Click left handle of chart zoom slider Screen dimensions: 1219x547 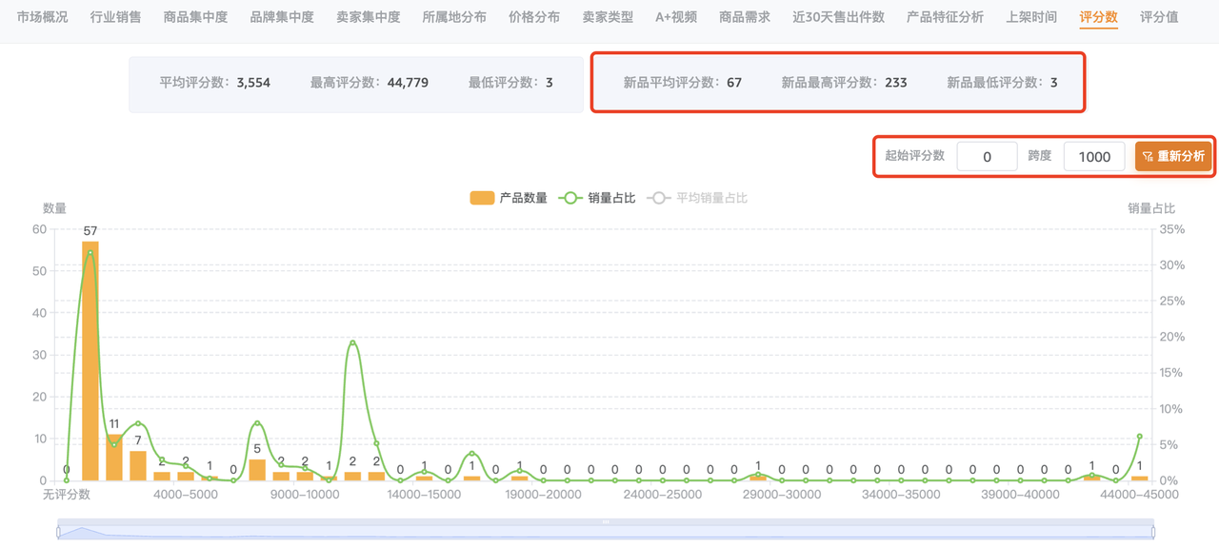pos(58,532)
